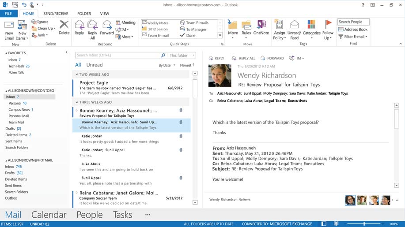405x227 pixels.
Task: Open the Clean Up dropdown
Action: click(43, 28)
